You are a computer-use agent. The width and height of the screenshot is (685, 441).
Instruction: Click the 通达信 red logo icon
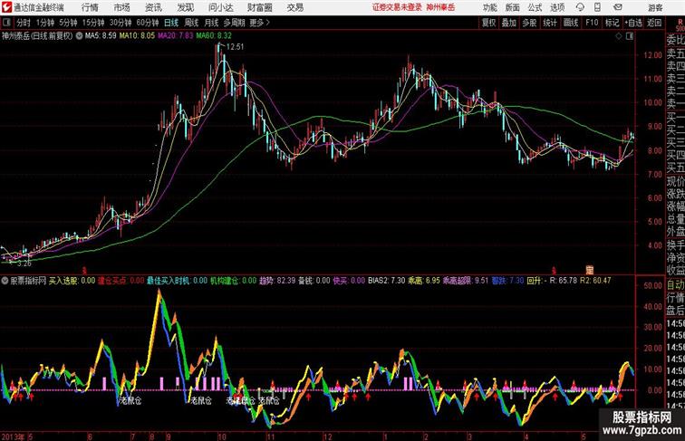pos(6,7)
